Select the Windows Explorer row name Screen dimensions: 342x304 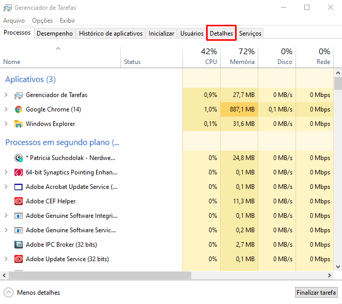(x=51, y=124)
